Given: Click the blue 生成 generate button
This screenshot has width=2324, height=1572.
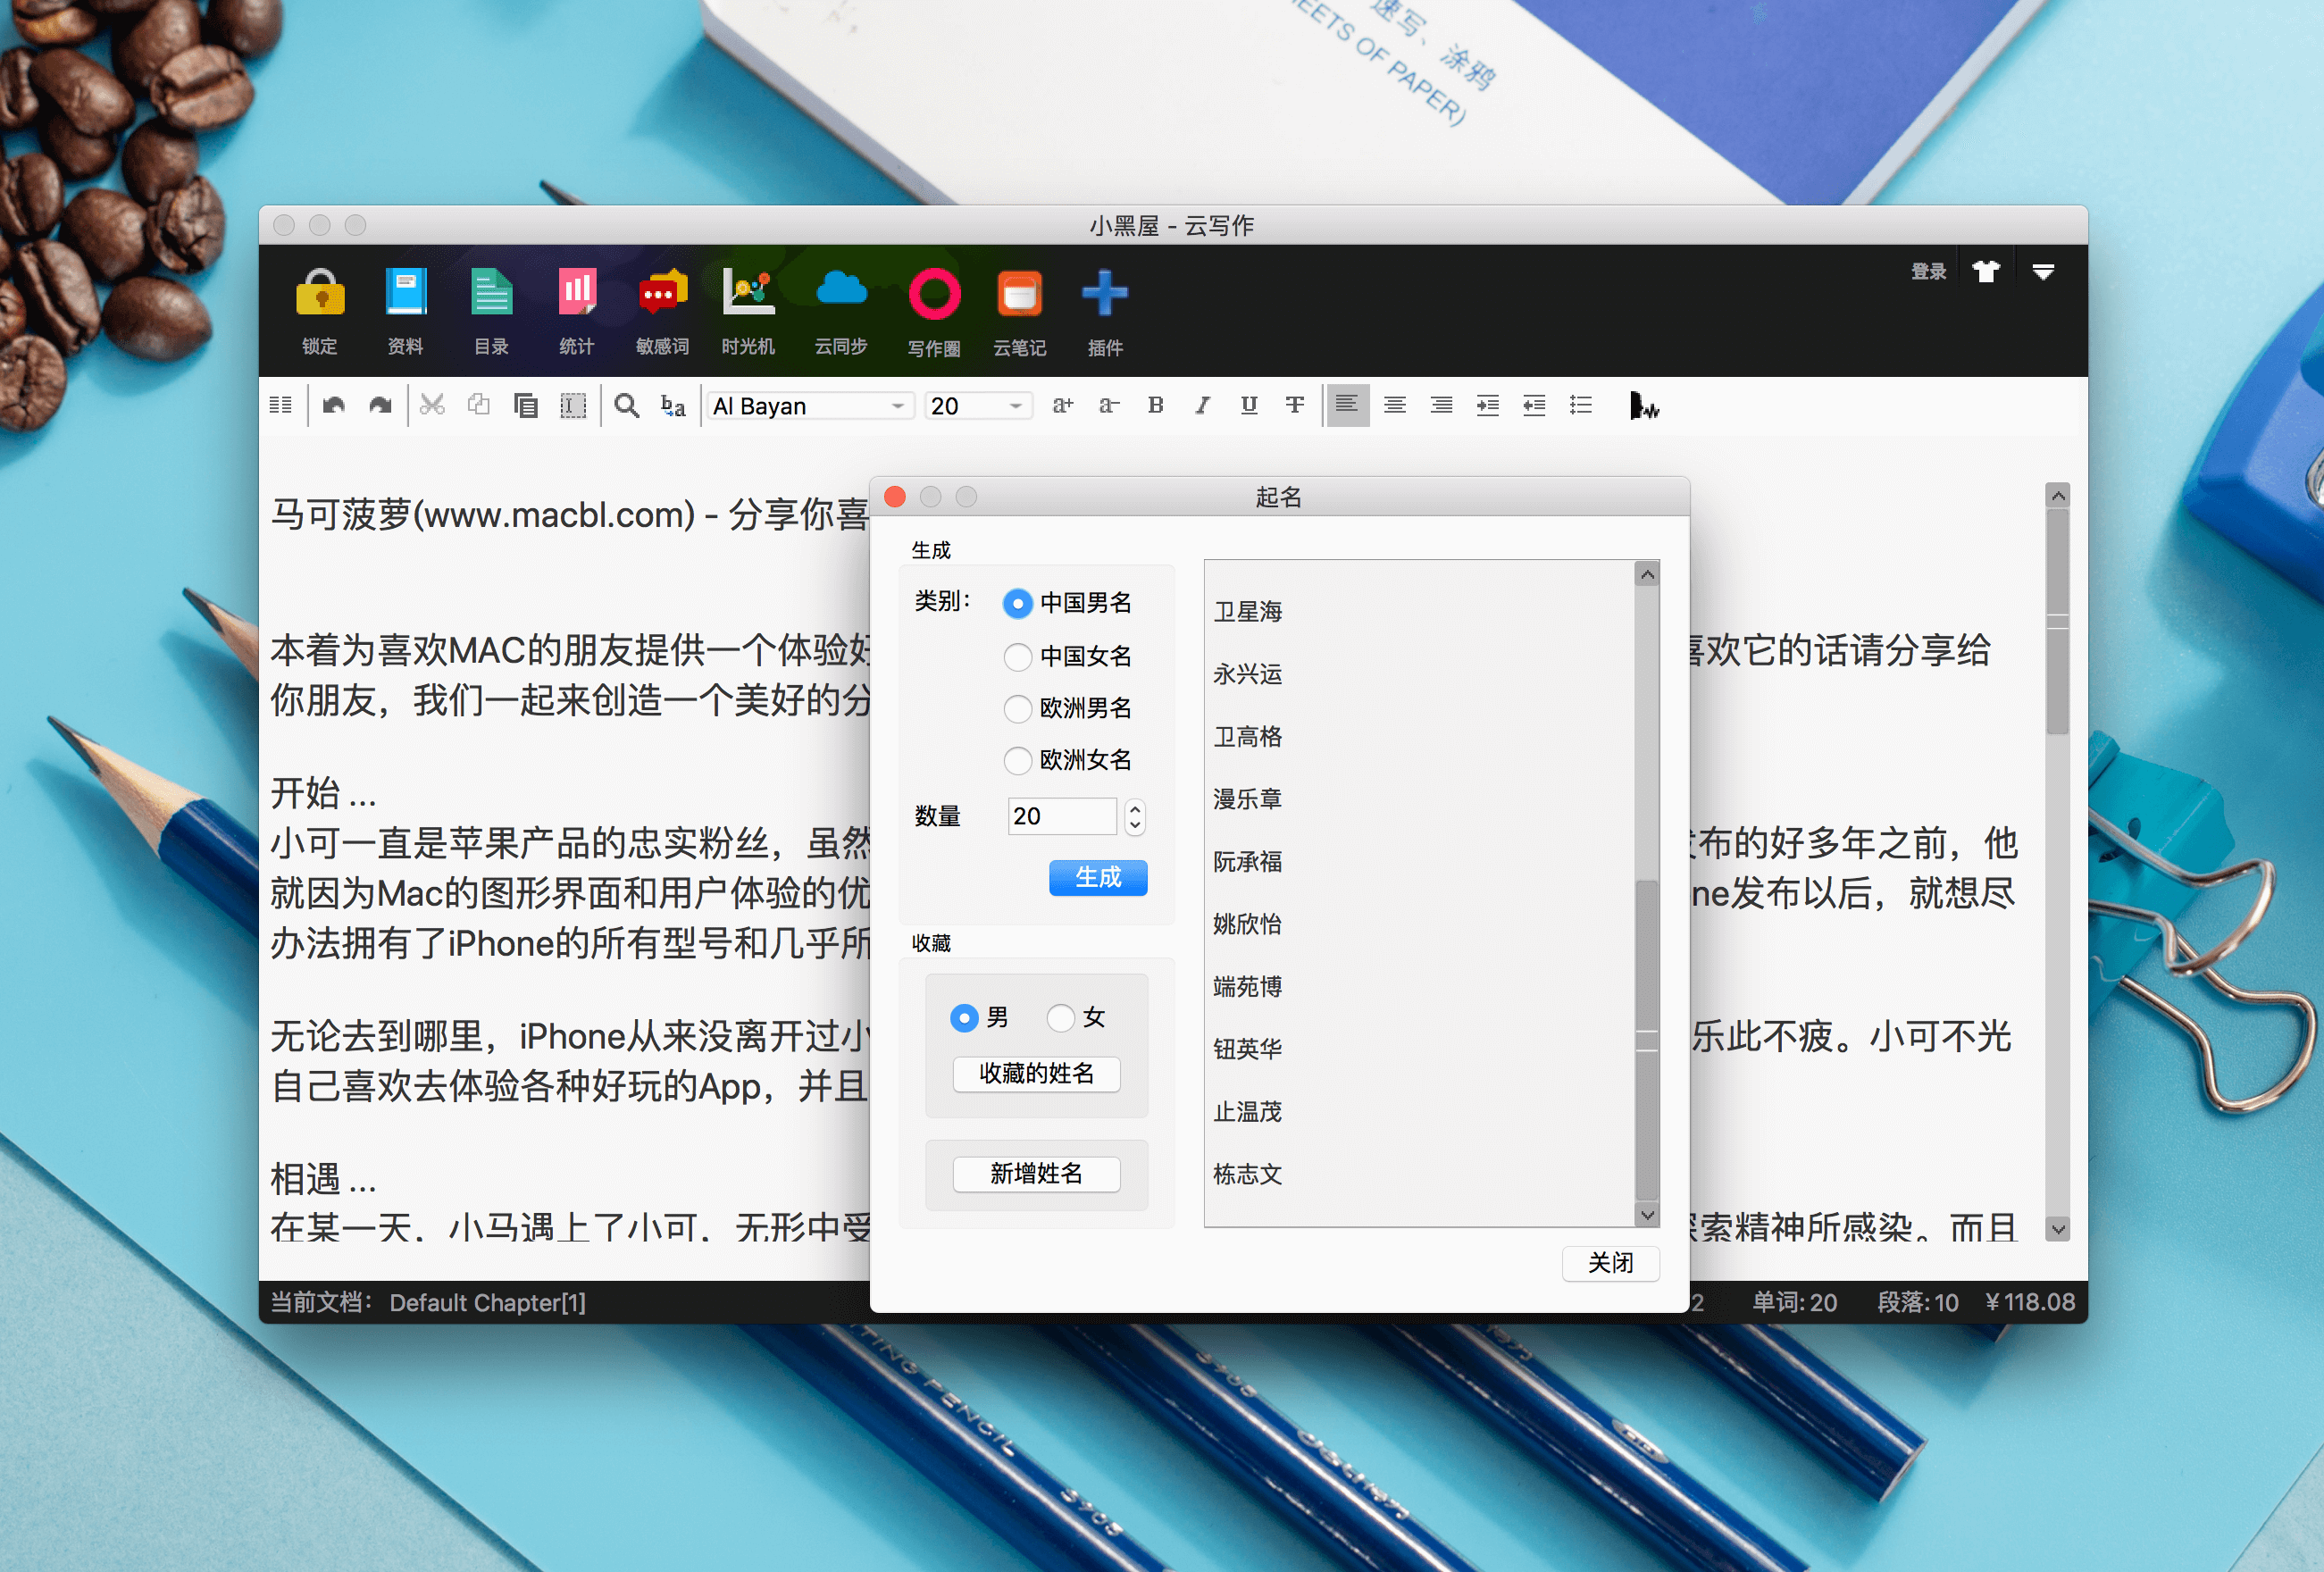Looking at the screenshot, I should coord(1098,878).
